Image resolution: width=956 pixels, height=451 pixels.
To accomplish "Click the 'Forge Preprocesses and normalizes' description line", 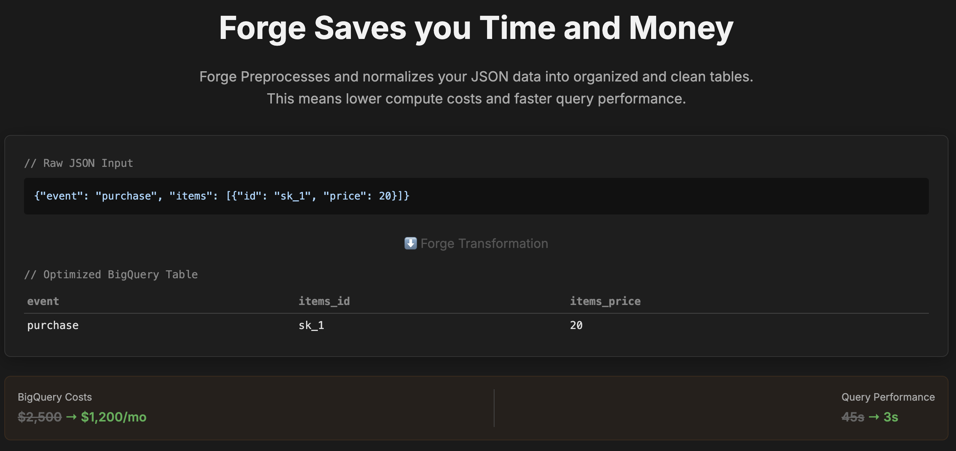I will coord(476,77).
